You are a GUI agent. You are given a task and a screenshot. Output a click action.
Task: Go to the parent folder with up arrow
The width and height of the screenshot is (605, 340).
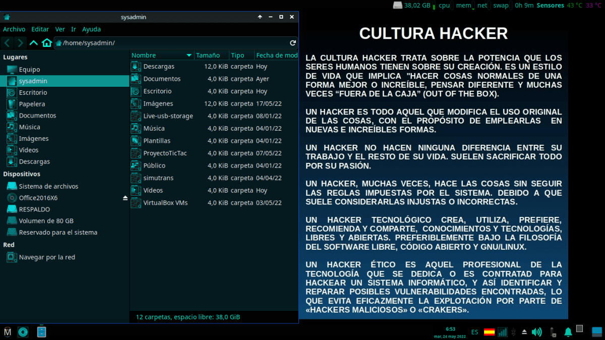click(34, 43)
